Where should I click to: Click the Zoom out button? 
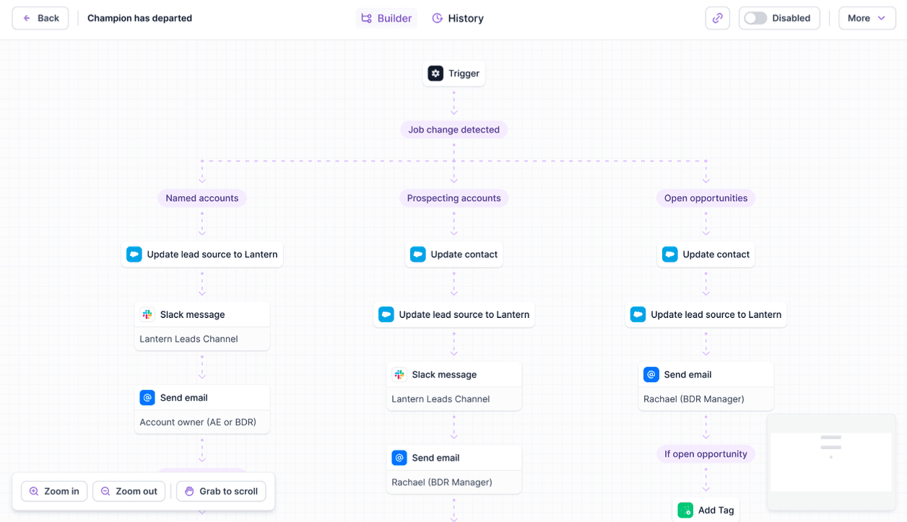129,492
